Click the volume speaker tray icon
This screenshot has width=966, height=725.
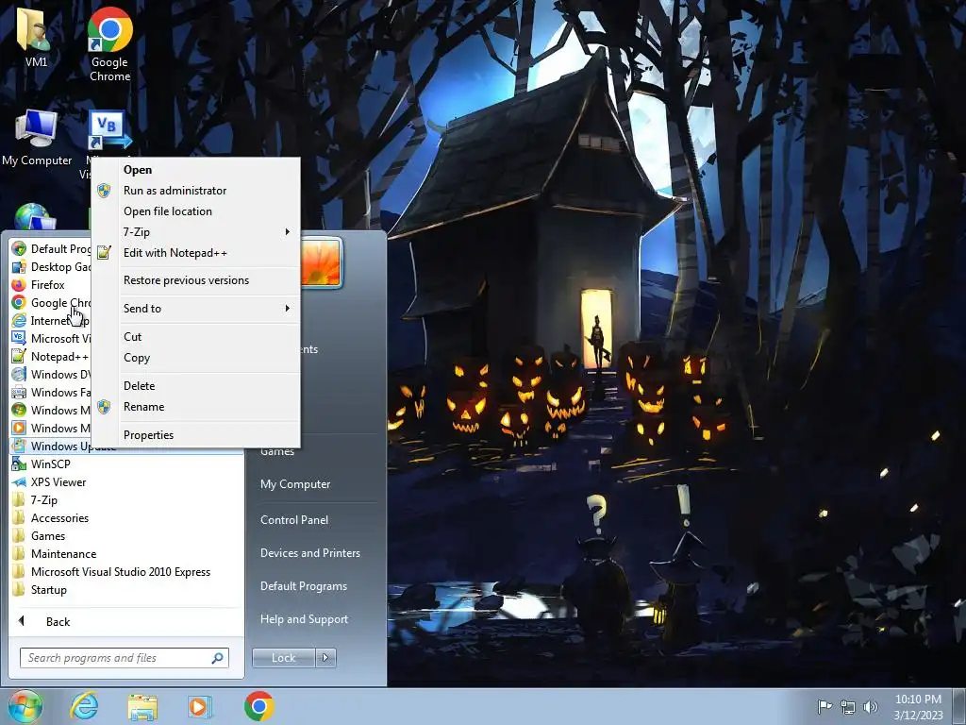tap(871, 707)
